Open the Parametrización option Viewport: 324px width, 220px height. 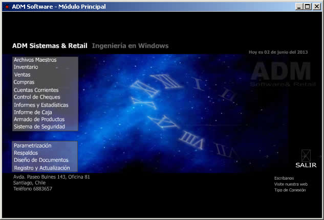click(x=32, y=145)
